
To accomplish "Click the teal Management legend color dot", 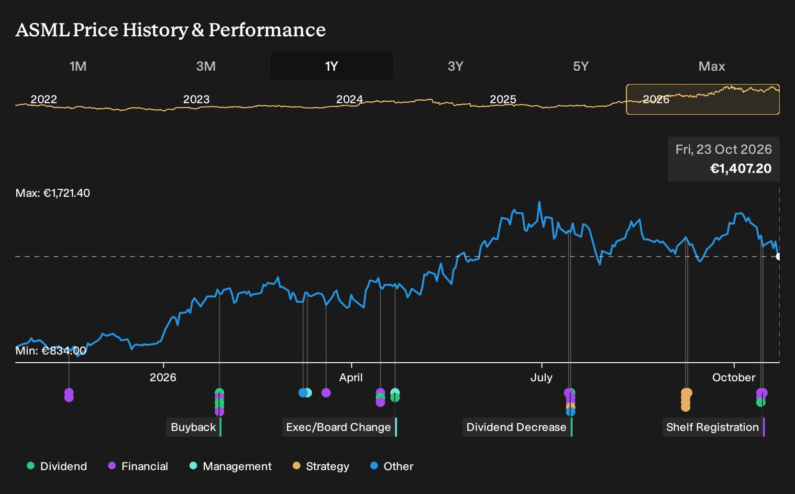I will [193, 465].
